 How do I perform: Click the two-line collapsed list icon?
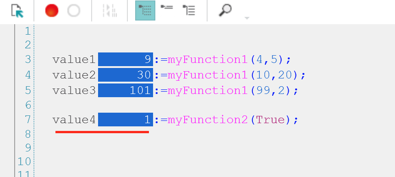coord(167,7)
